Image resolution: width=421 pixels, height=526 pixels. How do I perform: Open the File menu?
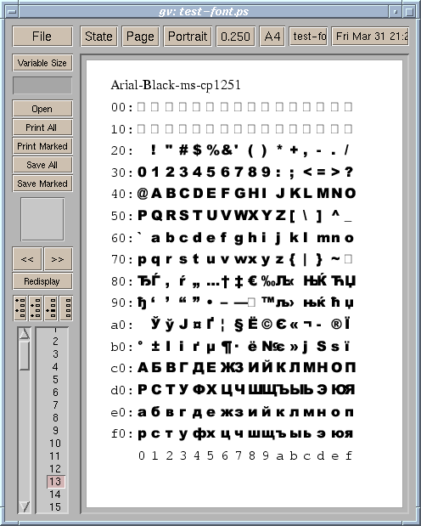(42, 37)
